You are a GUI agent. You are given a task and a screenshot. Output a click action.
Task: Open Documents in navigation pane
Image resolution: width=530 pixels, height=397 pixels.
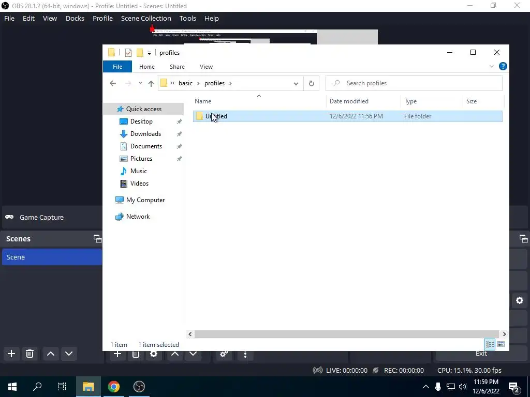pyautogui.click(x=146, y=146)
